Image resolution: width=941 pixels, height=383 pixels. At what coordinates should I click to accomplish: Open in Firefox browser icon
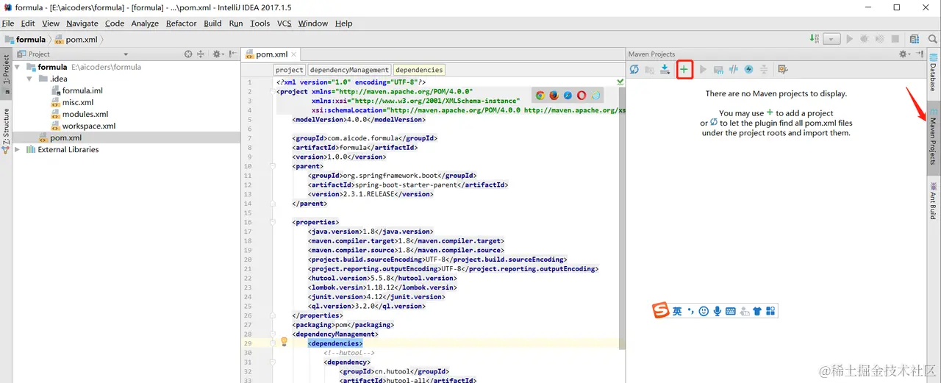click(x=554, y=95)
